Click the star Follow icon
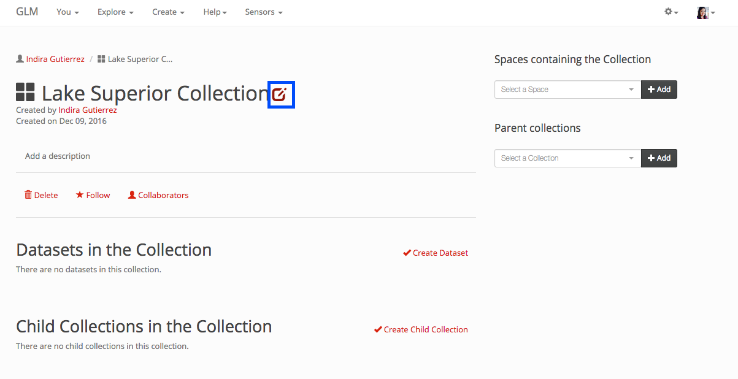738x379 pixels. (80, 195)
